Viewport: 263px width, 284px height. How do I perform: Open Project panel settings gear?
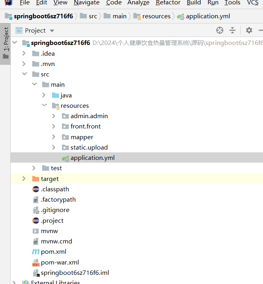pyautogui.click(x=249, y=30)
